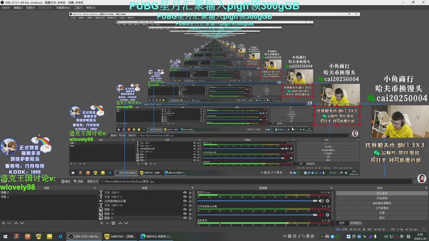The image size is (429, 241).
Task: Adjust the 应用音频输出采集 volume slider
Action: [257, 215]
